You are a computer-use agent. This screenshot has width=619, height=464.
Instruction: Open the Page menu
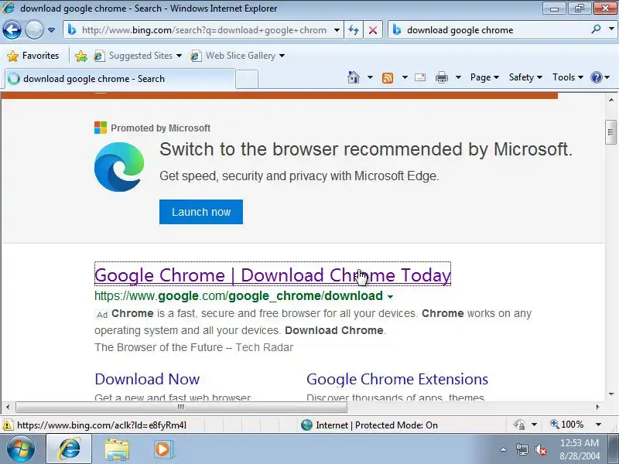click(x=484, y=77)
